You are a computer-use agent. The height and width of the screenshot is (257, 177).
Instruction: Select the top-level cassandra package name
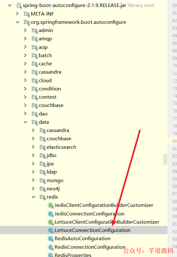(50, 72)
